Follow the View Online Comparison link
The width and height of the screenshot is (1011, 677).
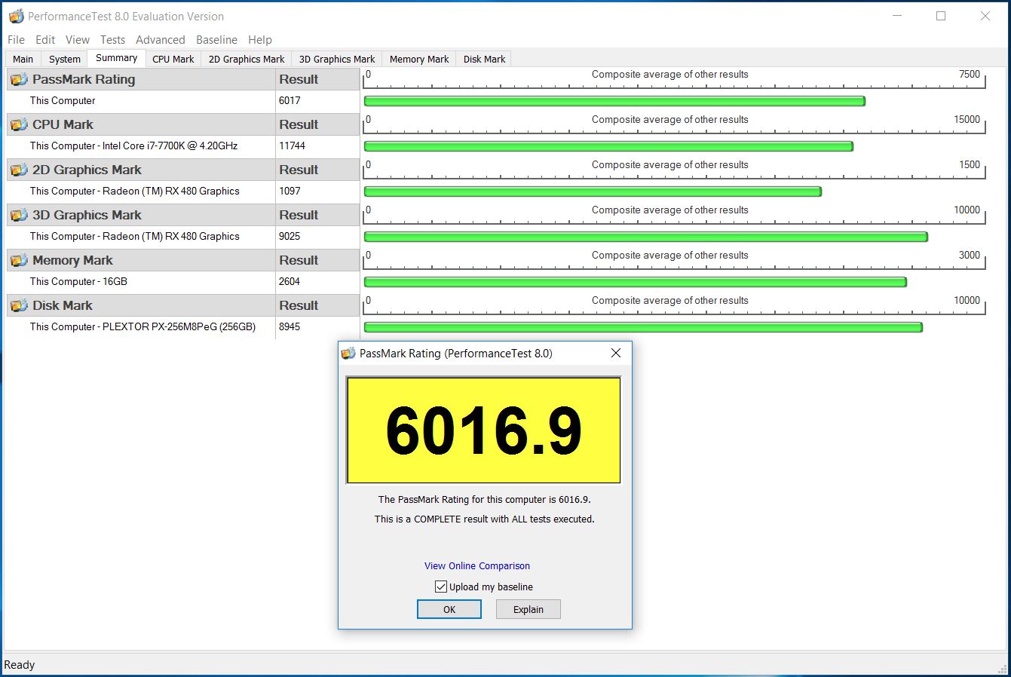[476, 565]
